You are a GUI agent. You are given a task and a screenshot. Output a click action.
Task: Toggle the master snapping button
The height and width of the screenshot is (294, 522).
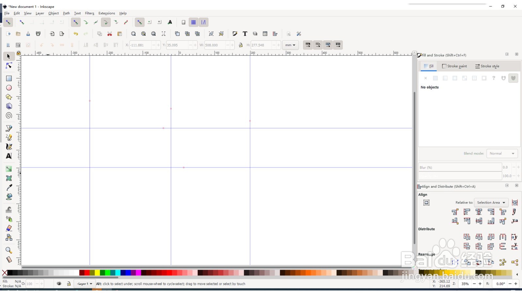[8, 22]
